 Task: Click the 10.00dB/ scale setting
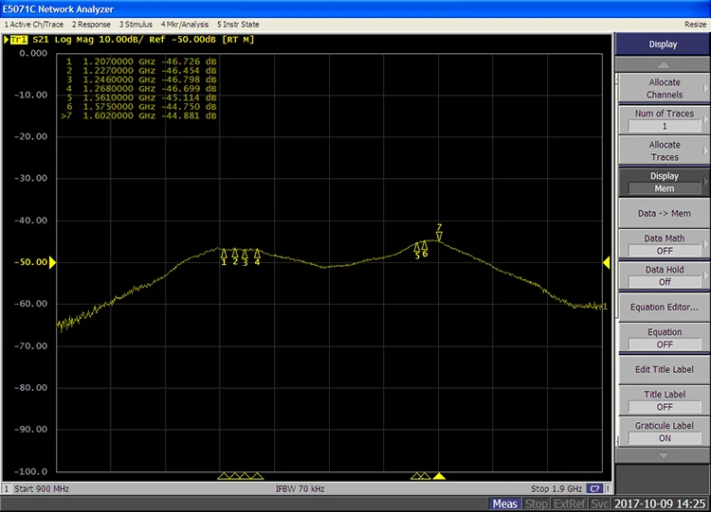click(x=121, y=40)
